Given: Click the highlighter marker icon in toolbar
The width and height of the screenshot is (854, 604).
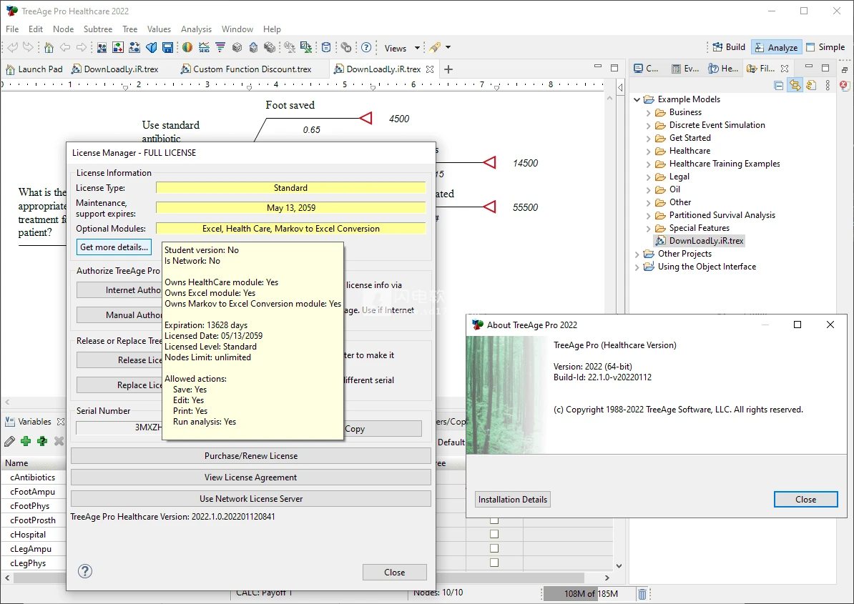Looking at the screenshot, I should coord(435,48).
